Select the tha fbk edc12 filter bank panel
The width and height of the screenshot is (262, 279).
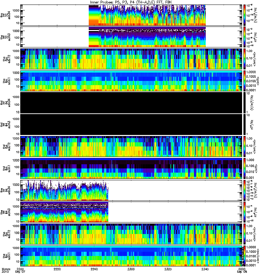click(131, 59)
